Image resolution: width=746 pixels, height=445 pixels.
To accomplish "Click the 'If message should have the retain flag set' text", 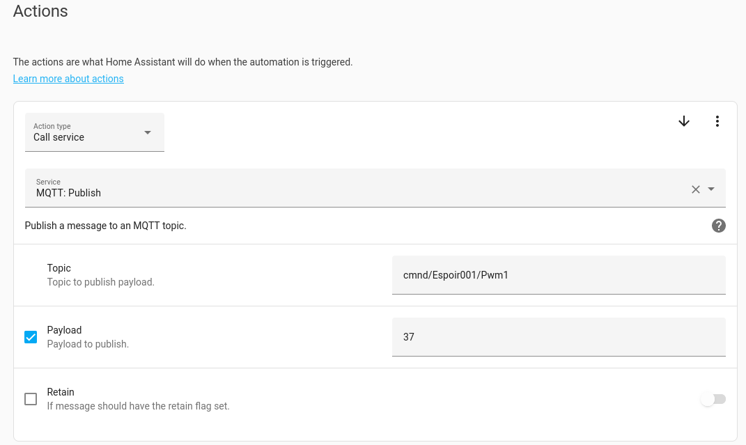I will [x=138, y=406].
